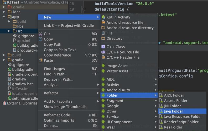The height and width of the screenshot is (131, 208).
Task: Expand the src folder arrow
Action: pyautogui.click(x=9, y=31)
